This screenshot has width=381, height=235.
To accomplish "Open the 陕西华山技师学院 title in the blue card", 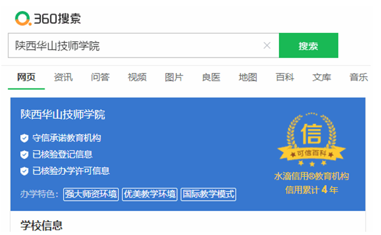I will click(x=63, y=114).
